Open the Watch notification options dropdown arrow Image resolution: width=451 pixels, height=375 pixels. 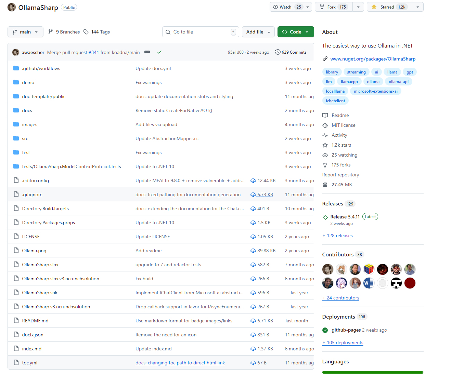coord(308,7)
